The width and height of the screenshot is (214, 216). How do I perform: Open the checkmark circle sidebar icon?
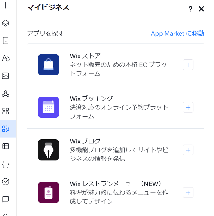[6, 182]
